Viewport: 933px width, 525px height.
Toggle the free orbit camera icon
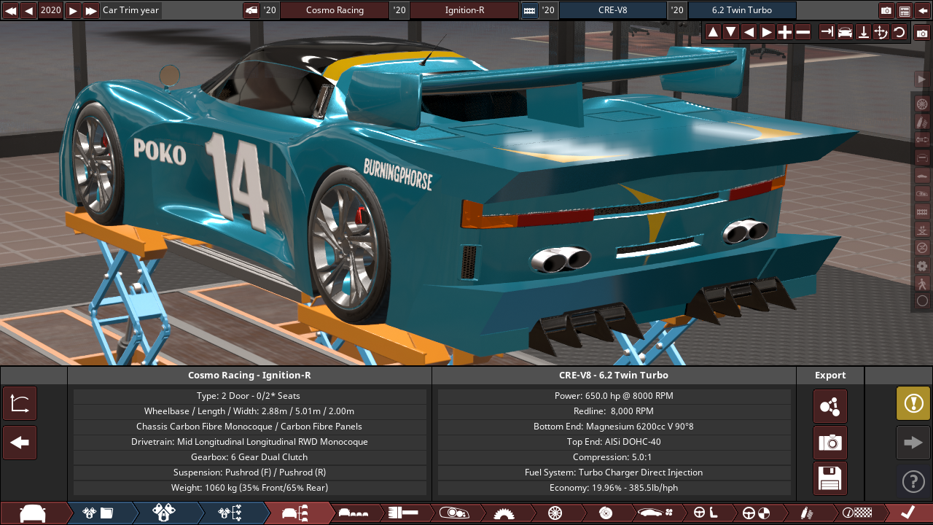click(x=881, y=32)
